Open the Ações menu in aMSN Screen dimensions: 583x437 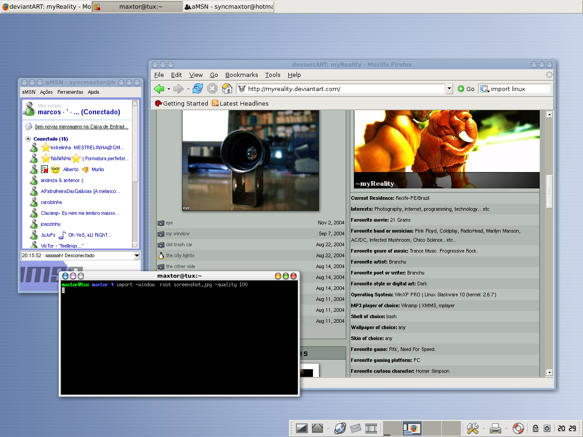[x=46, y=92]
